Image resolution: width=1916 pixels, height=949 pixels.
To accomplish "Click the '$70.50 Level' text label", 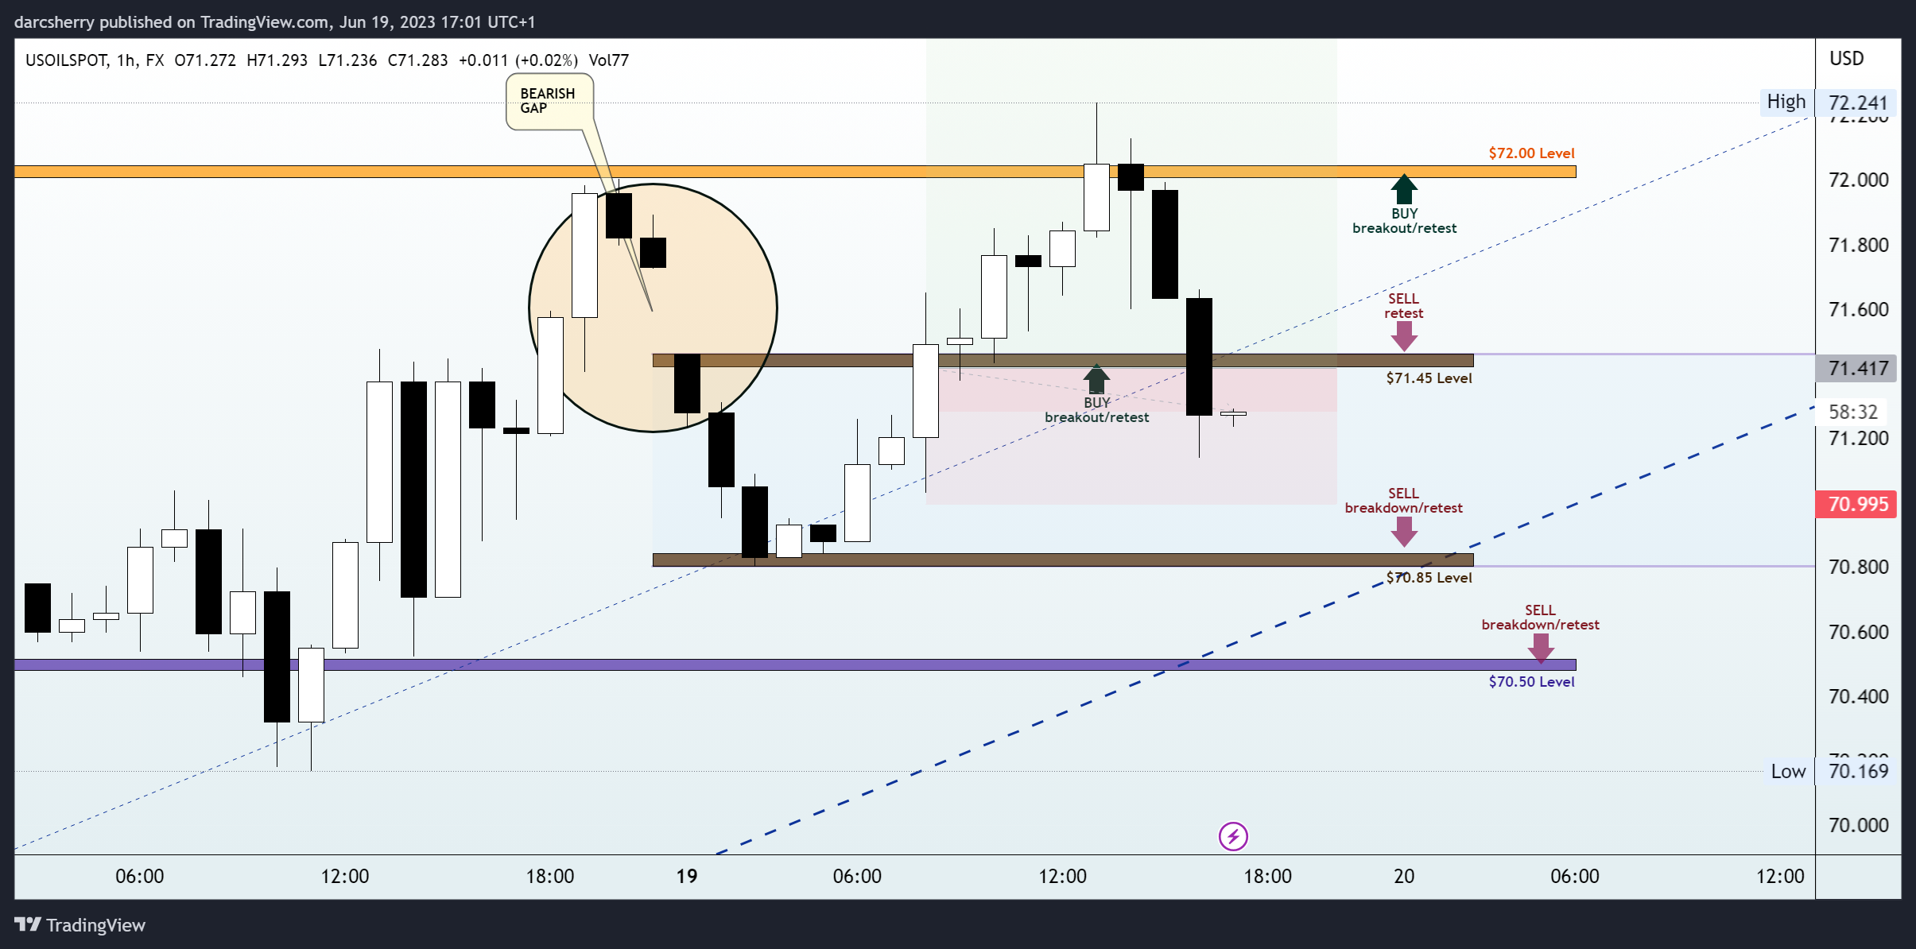I will pos(1531,681).
